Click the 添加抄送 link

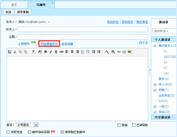pos(113,22)
